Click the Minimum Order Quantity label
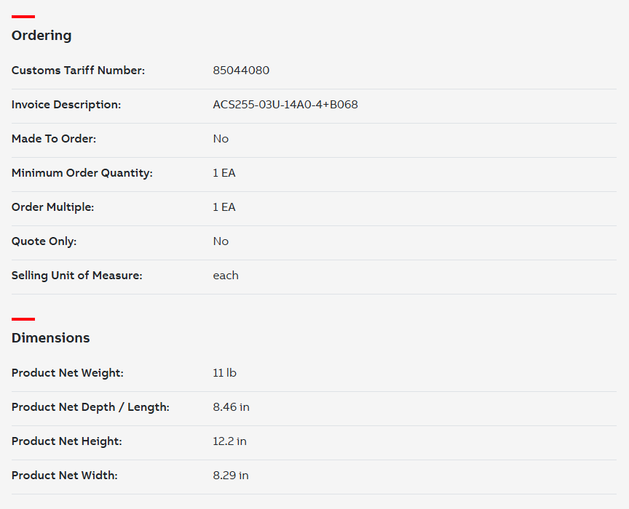 pos(82,173)
